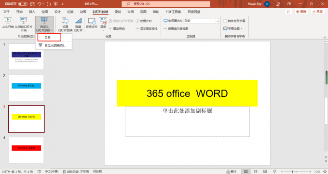The height and width of the screenshot is (174, 328).
Task: Click Rehearse Timings (排练计时) icon
Action: [92, 21]
